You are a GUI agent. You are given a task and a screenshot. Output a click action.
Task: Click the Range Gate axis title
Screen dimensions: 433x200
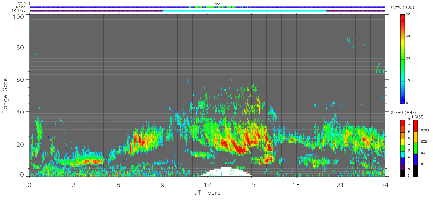(x=5, y=95)
